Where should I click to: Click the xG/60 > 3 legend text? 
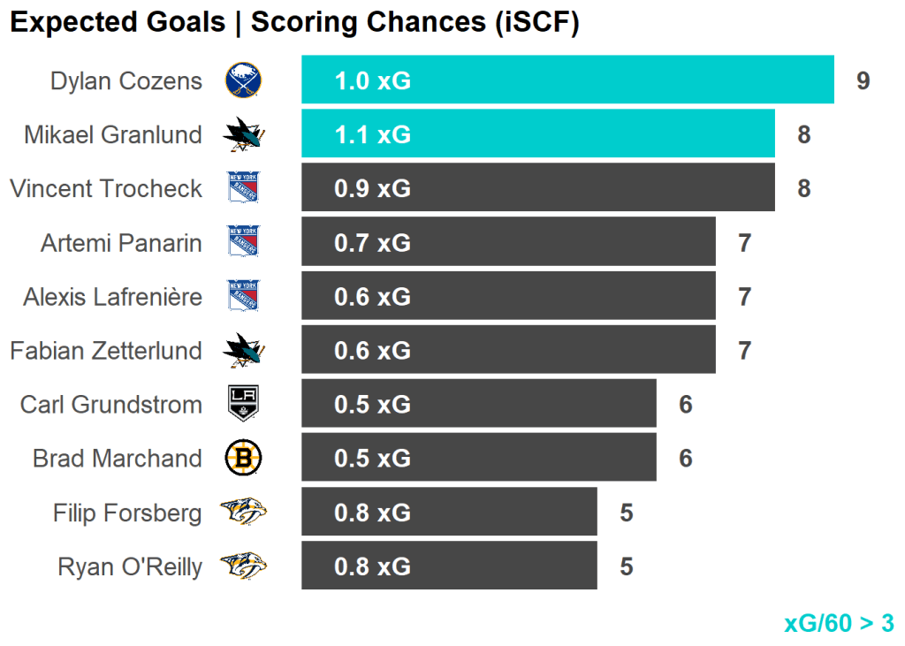point(839,623)
